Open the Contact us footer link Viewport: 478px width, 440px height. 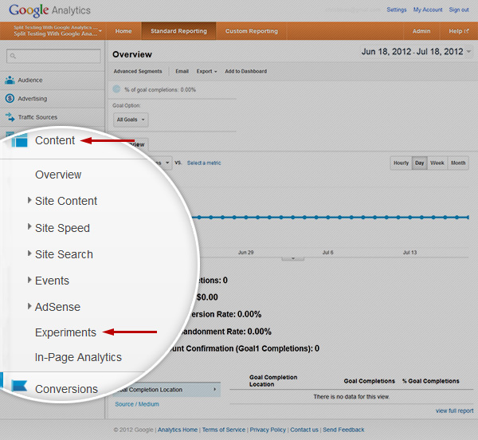304,430
